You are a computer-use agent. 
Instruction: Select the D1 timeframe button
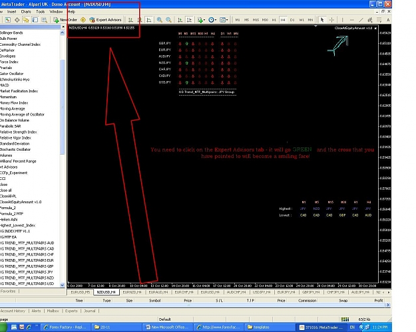[x=292, y=20]
